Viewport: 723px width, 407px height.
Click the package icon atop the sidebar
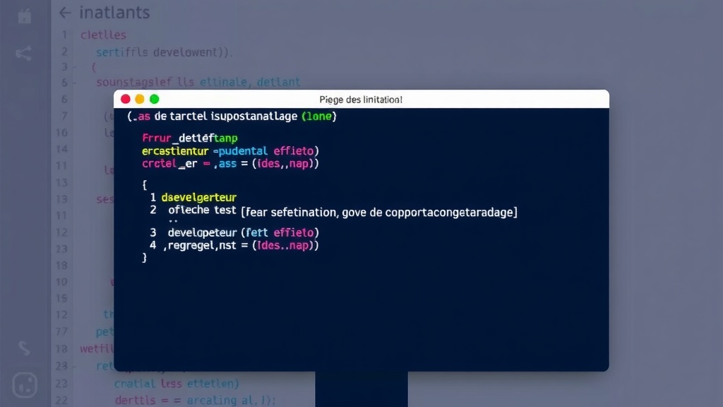(25, 16)
